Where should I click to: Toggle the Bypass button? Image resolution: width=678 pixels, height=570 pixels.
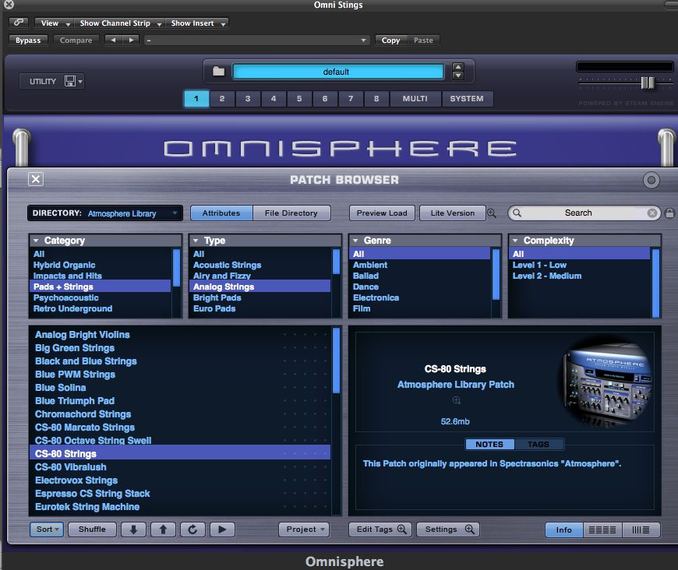(x=28, y=40)
